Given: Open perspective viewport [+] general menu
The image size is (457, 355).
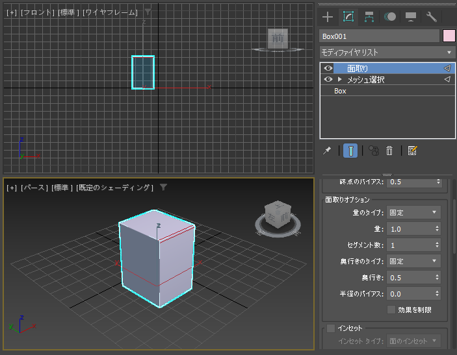Looking at the screenshot, I should coord(12,188).
